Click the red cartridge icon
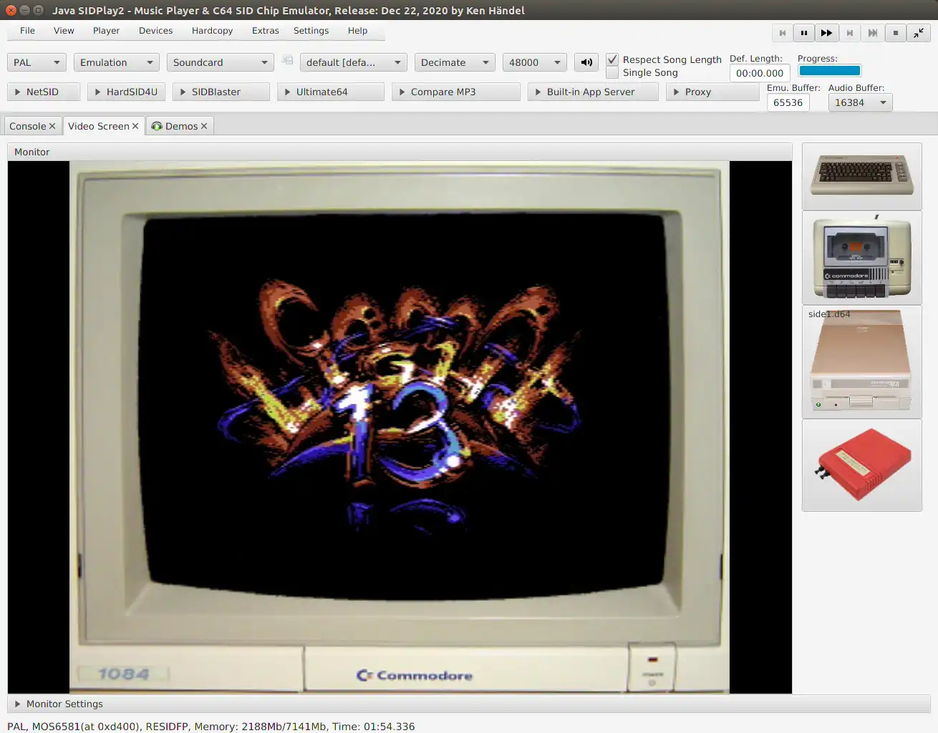Viewport: 938px width, 733px height. [861, 465]
